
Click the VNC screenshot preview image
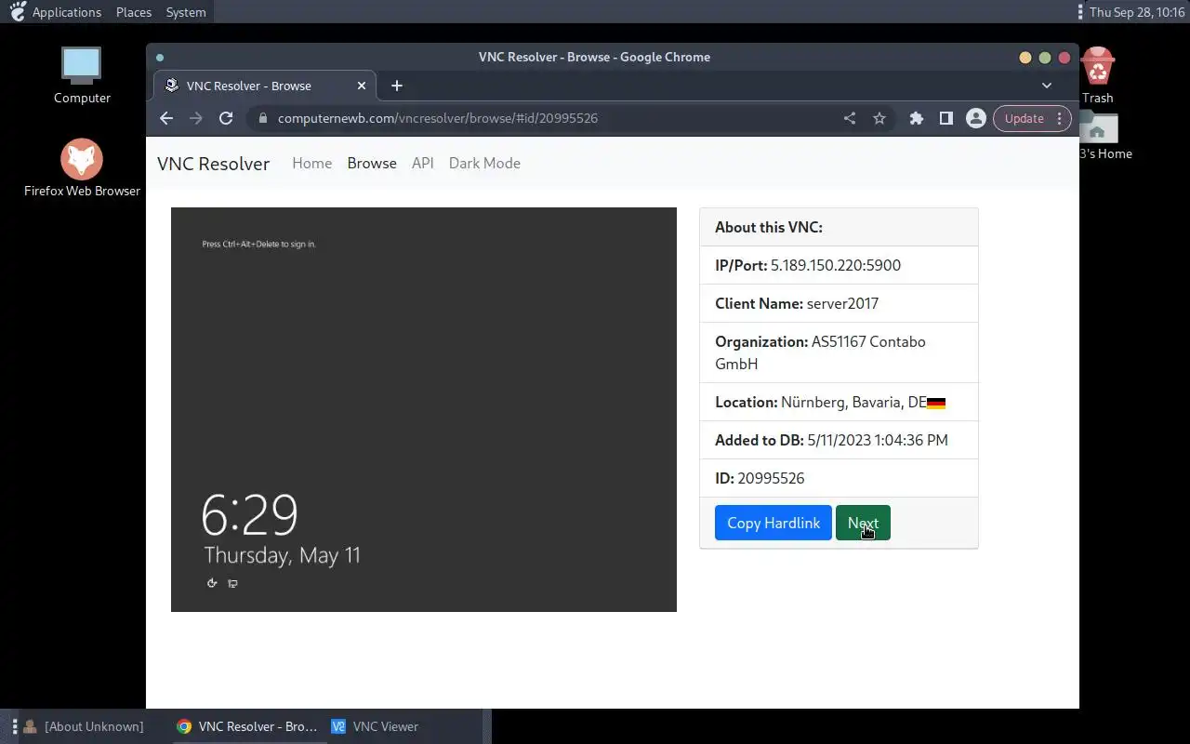[424, 409]
